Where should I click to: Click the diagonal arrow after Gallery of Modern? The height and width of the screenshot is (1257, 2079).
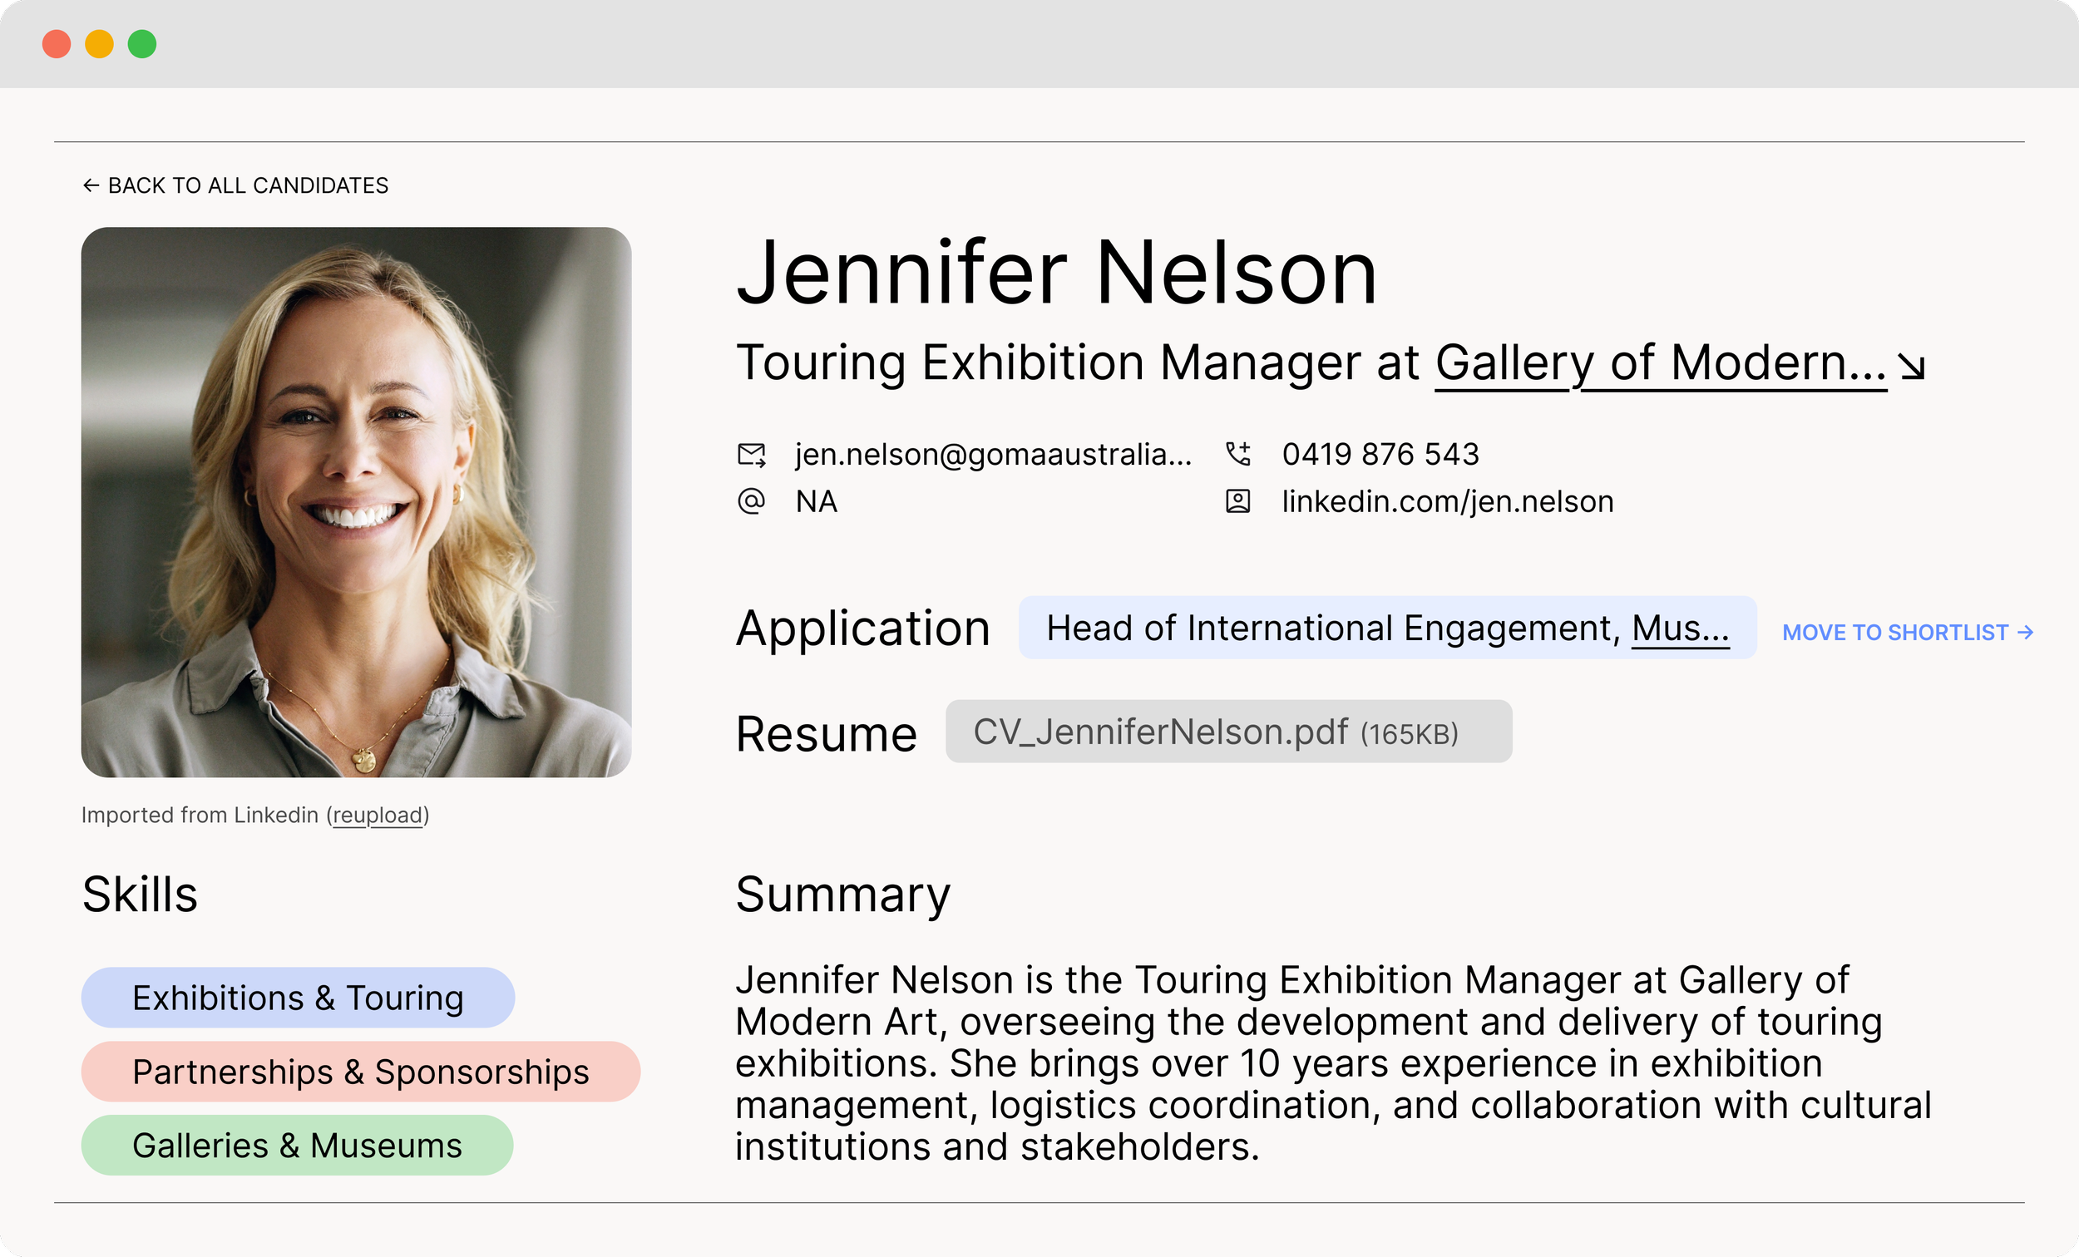(x=1912, y=366)
